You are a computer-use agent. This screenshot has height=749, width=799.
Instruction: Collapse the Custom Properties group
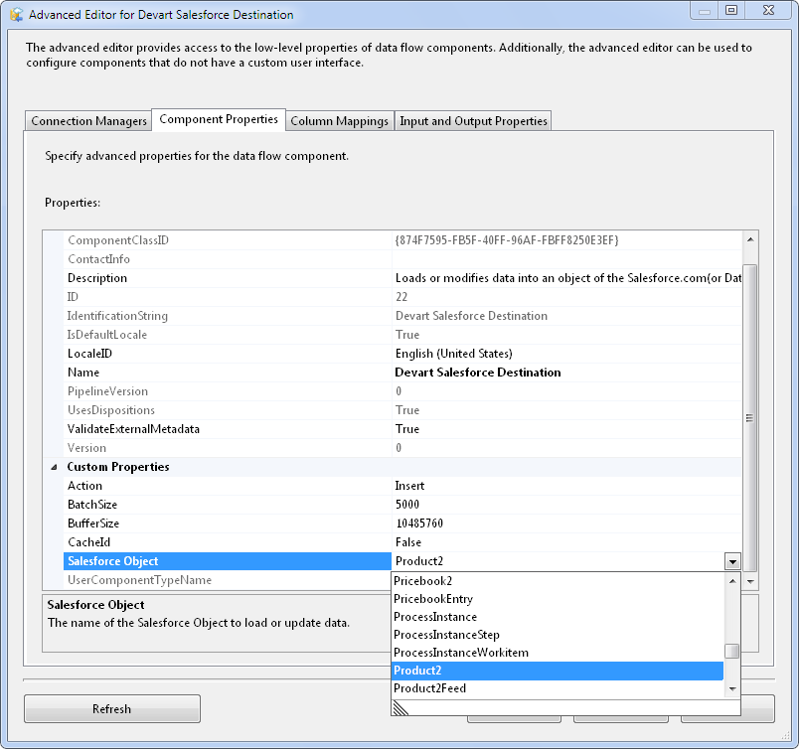click(x=54, y=467)
